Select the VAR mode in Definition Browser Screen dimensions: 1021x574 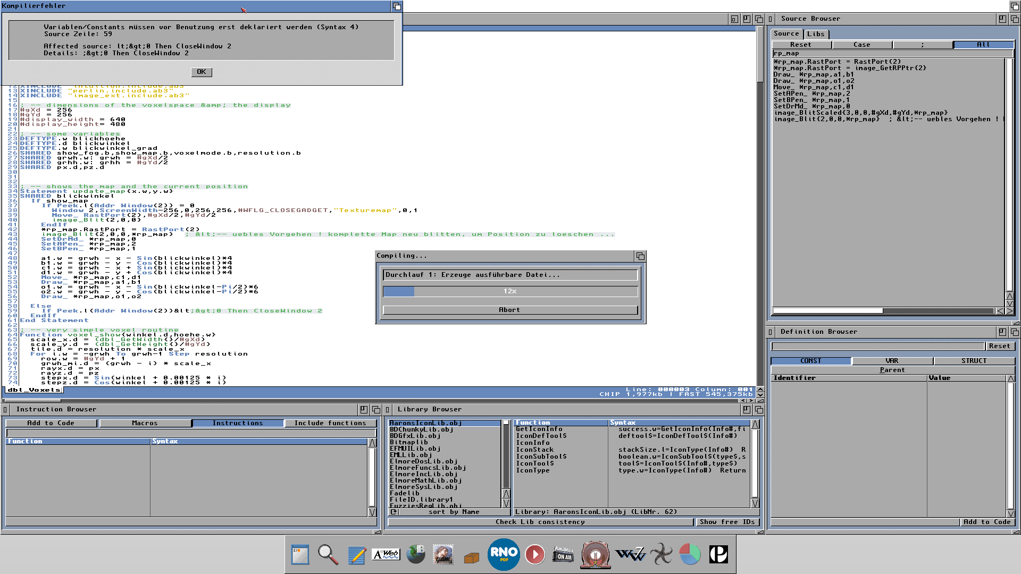tap(892, 361)
